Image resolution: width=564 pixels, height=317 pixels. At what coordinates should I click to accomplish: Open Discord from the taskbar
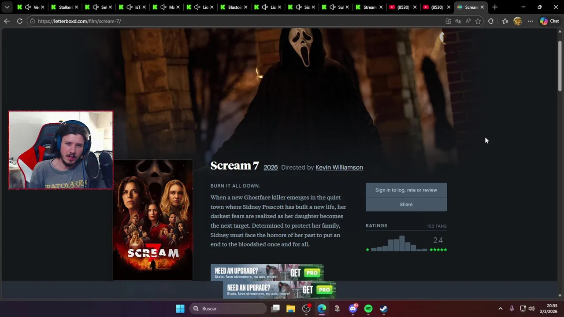point(353,309)
